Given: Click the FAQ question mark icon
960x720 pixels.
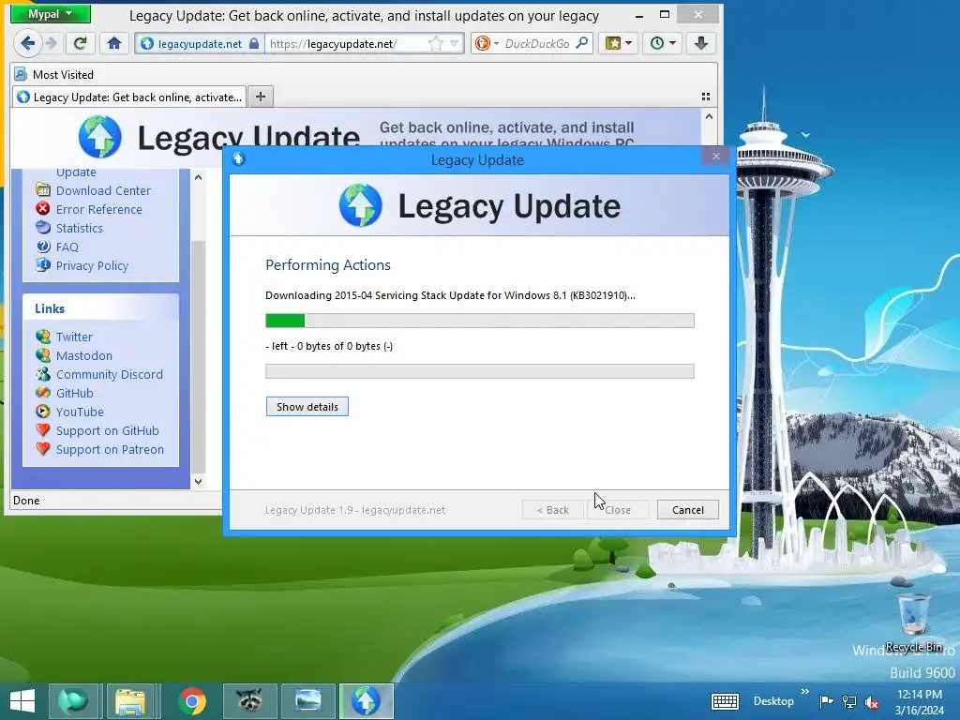Looking at the screenshot, I should click(43, 247).
